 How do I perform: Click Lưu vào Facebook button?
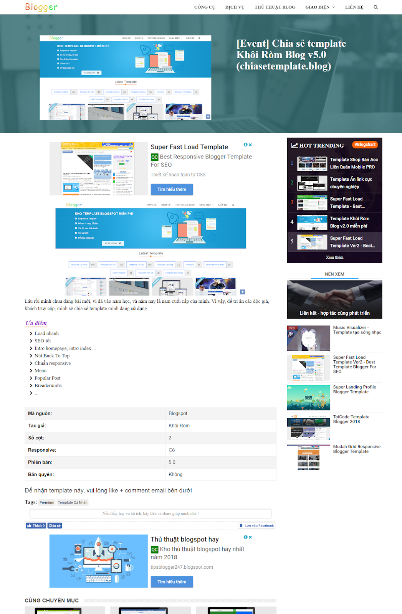tap(256, 526)
